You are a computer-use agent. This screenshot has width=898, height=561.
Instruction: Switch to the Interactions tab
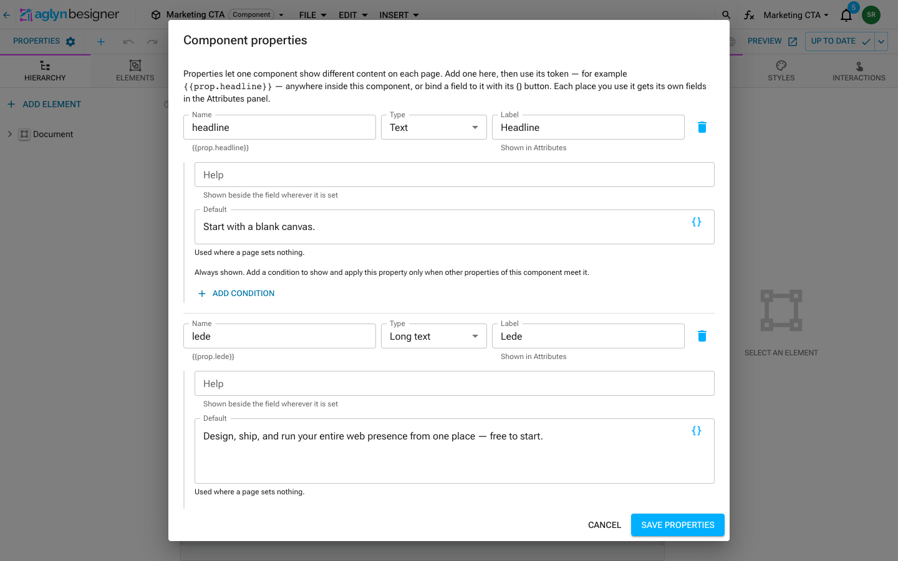pyautogui.click(x=859, y=71)
